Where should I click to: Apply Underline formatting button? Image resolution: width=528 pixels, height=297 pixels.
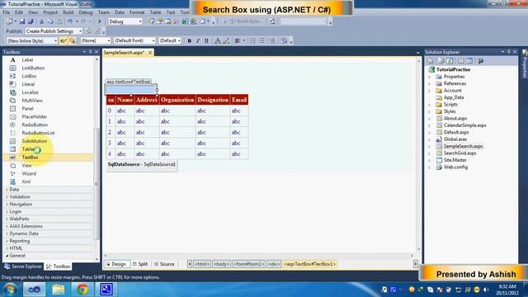pos(206,40)
